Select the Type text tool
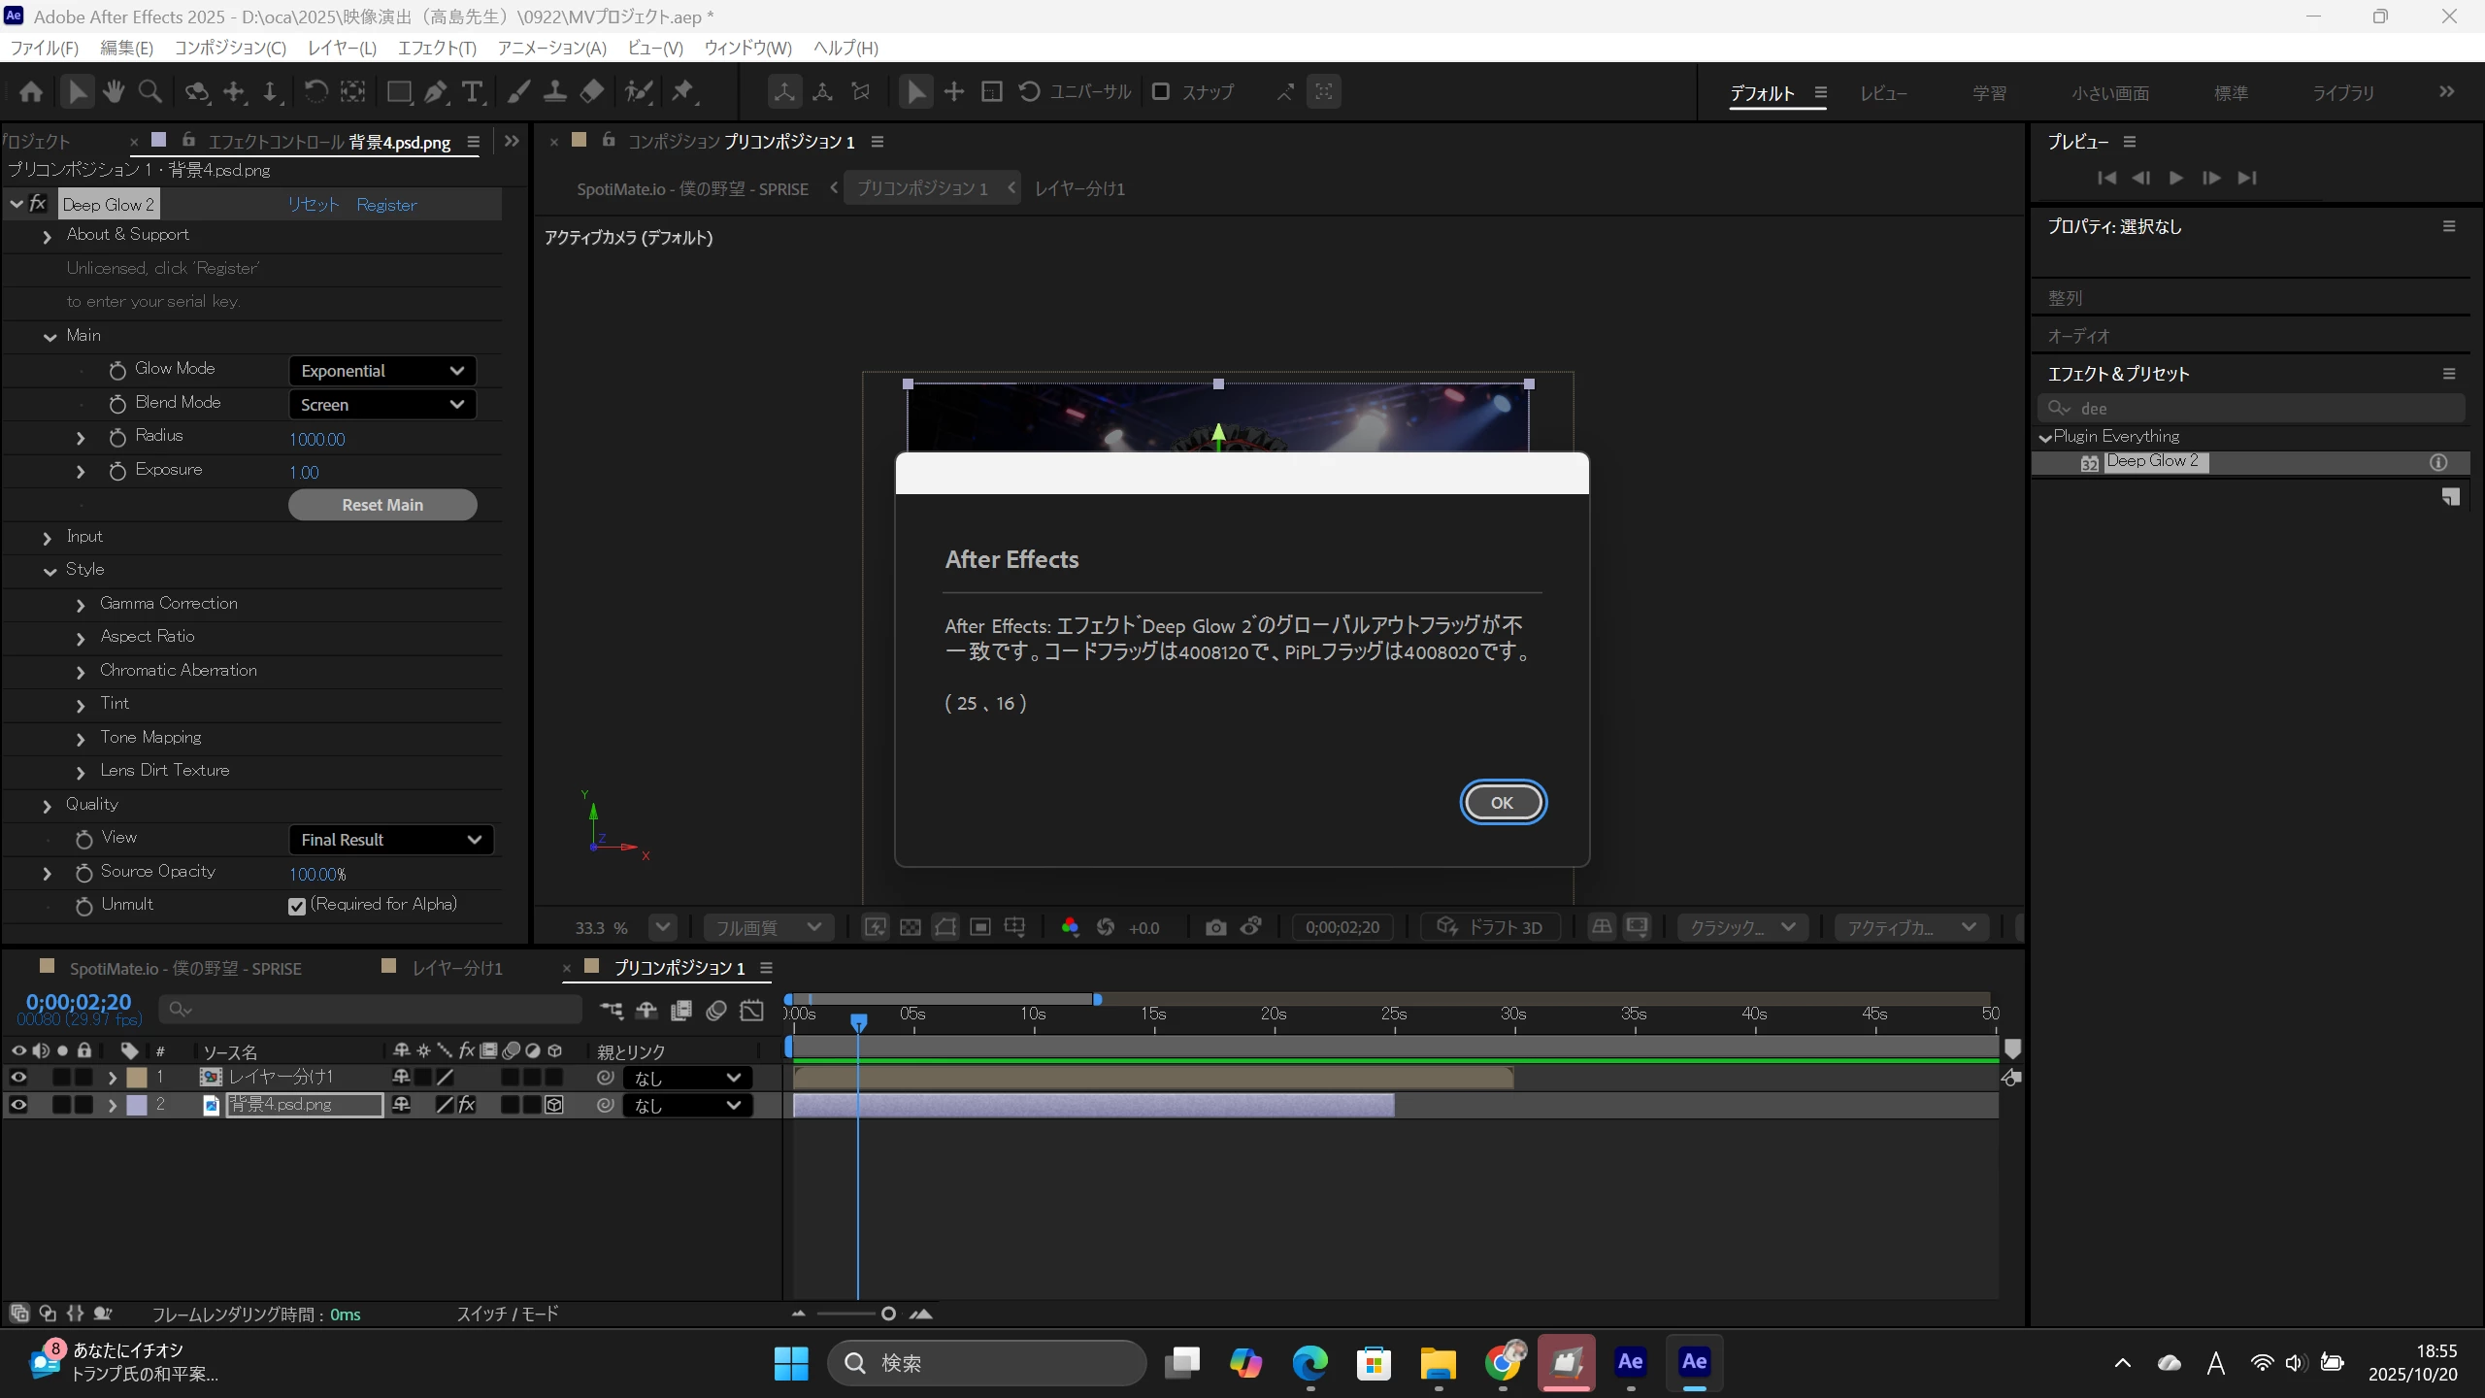2485x1398 pixels. 473,91
